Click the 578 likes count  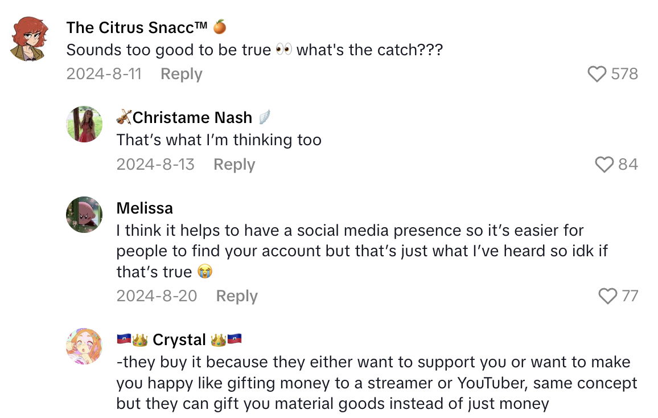(x=624, y=74)
